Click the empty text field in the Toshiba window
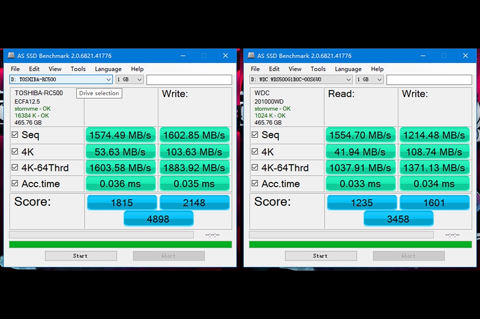This screenshot has width=480, height=319. pos(189,80)
